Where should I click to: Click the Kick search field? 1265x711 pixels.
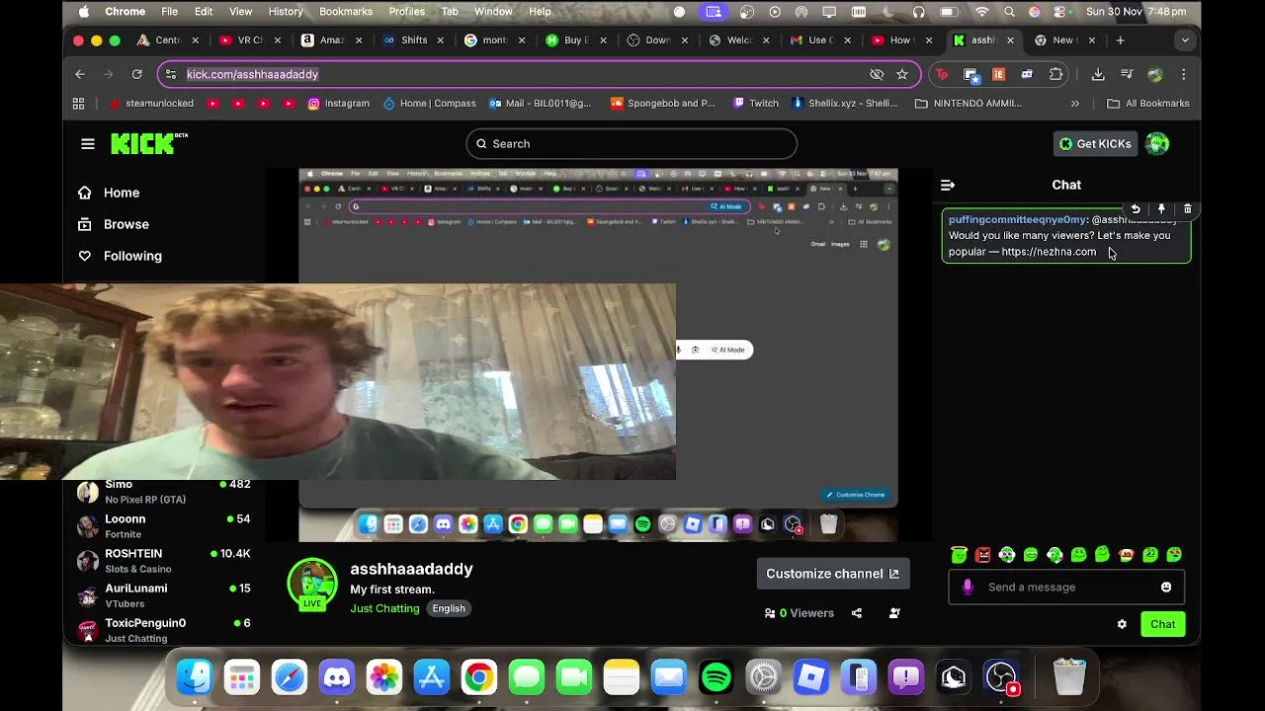click(632, 144)
